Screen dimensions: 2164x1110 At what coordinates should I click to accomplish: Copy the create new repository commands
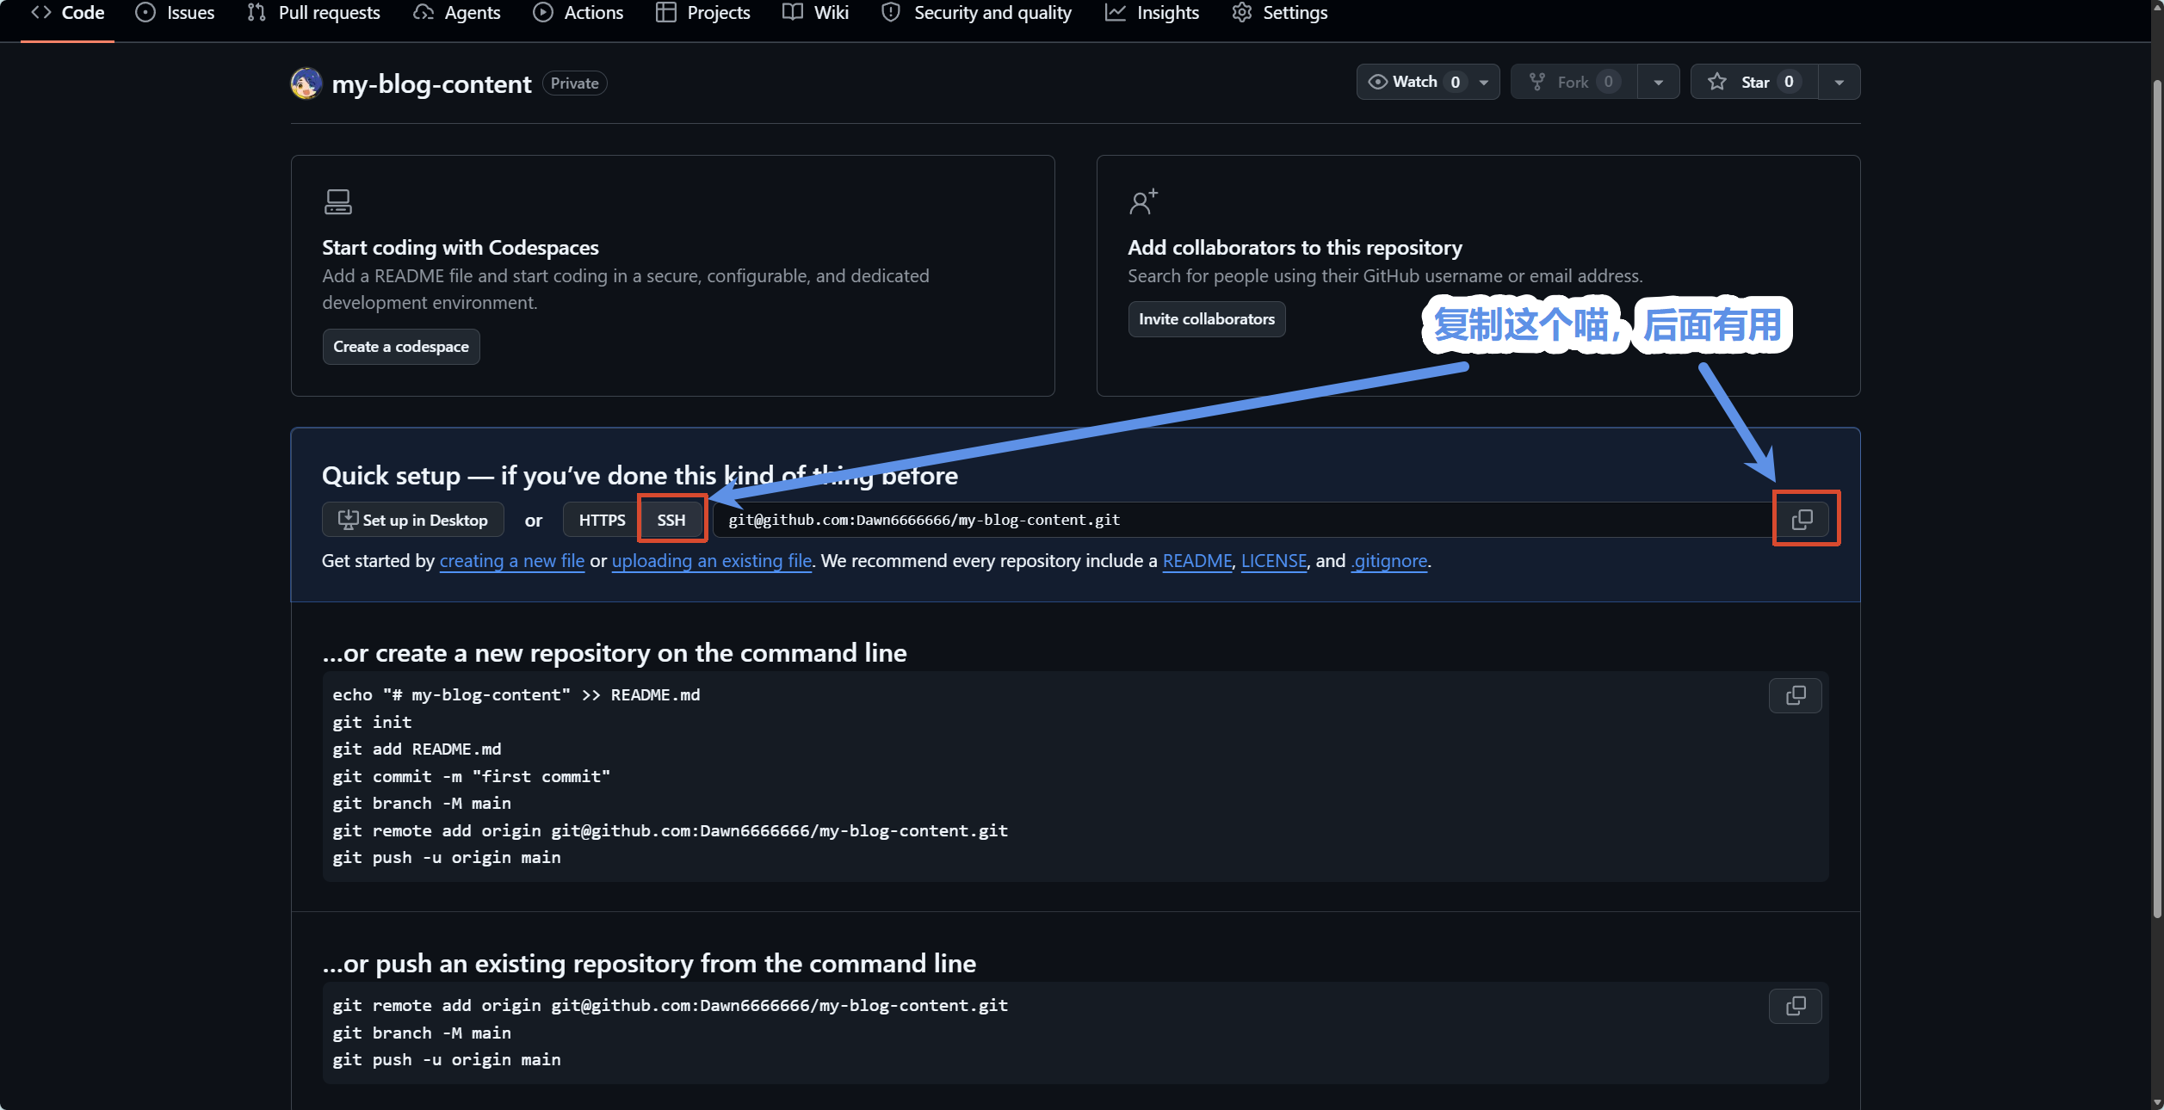click(1796, 695)
